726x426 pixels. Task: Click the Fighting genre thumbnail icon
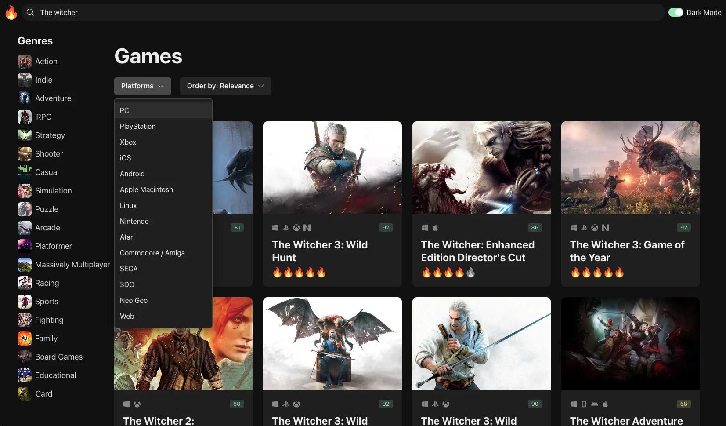click(x=25, y=320)
